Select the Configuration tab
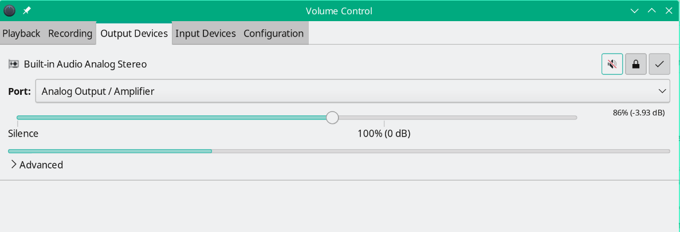 click(x=273, y=34)
